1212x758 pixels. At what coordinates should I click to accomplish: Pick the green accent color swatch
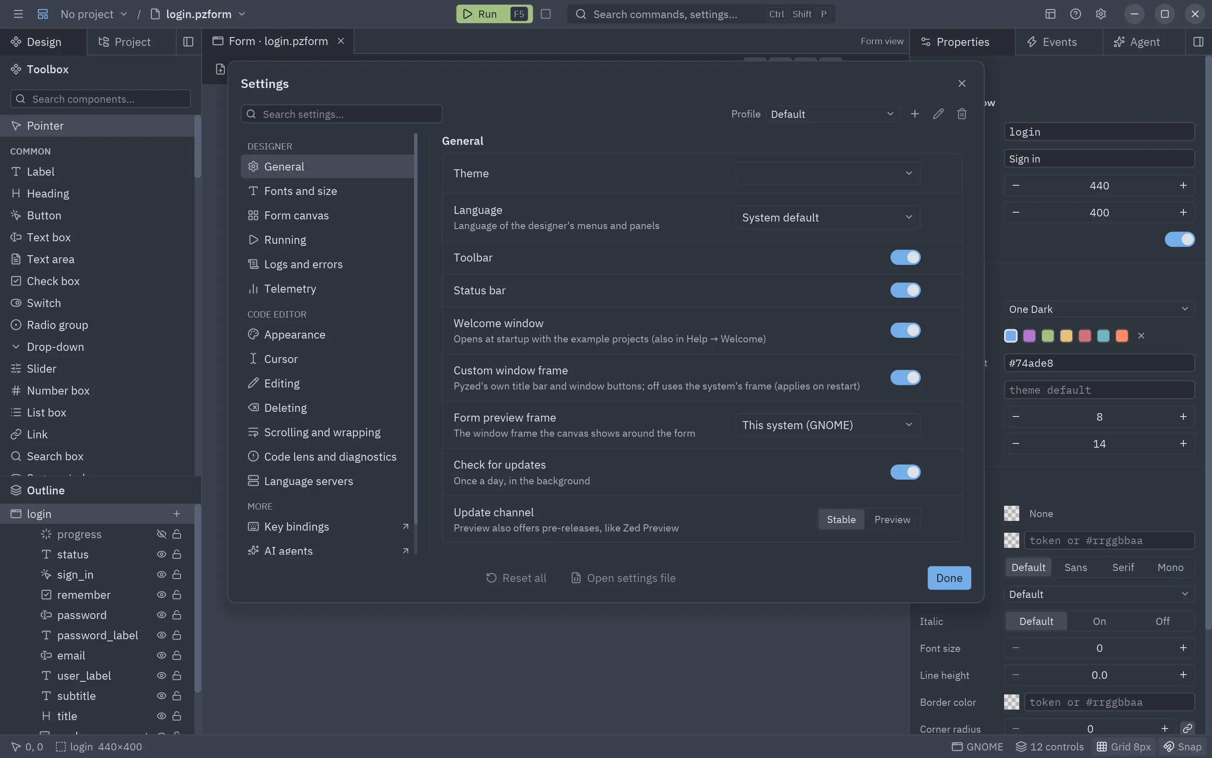click(x=1048, y=336)
